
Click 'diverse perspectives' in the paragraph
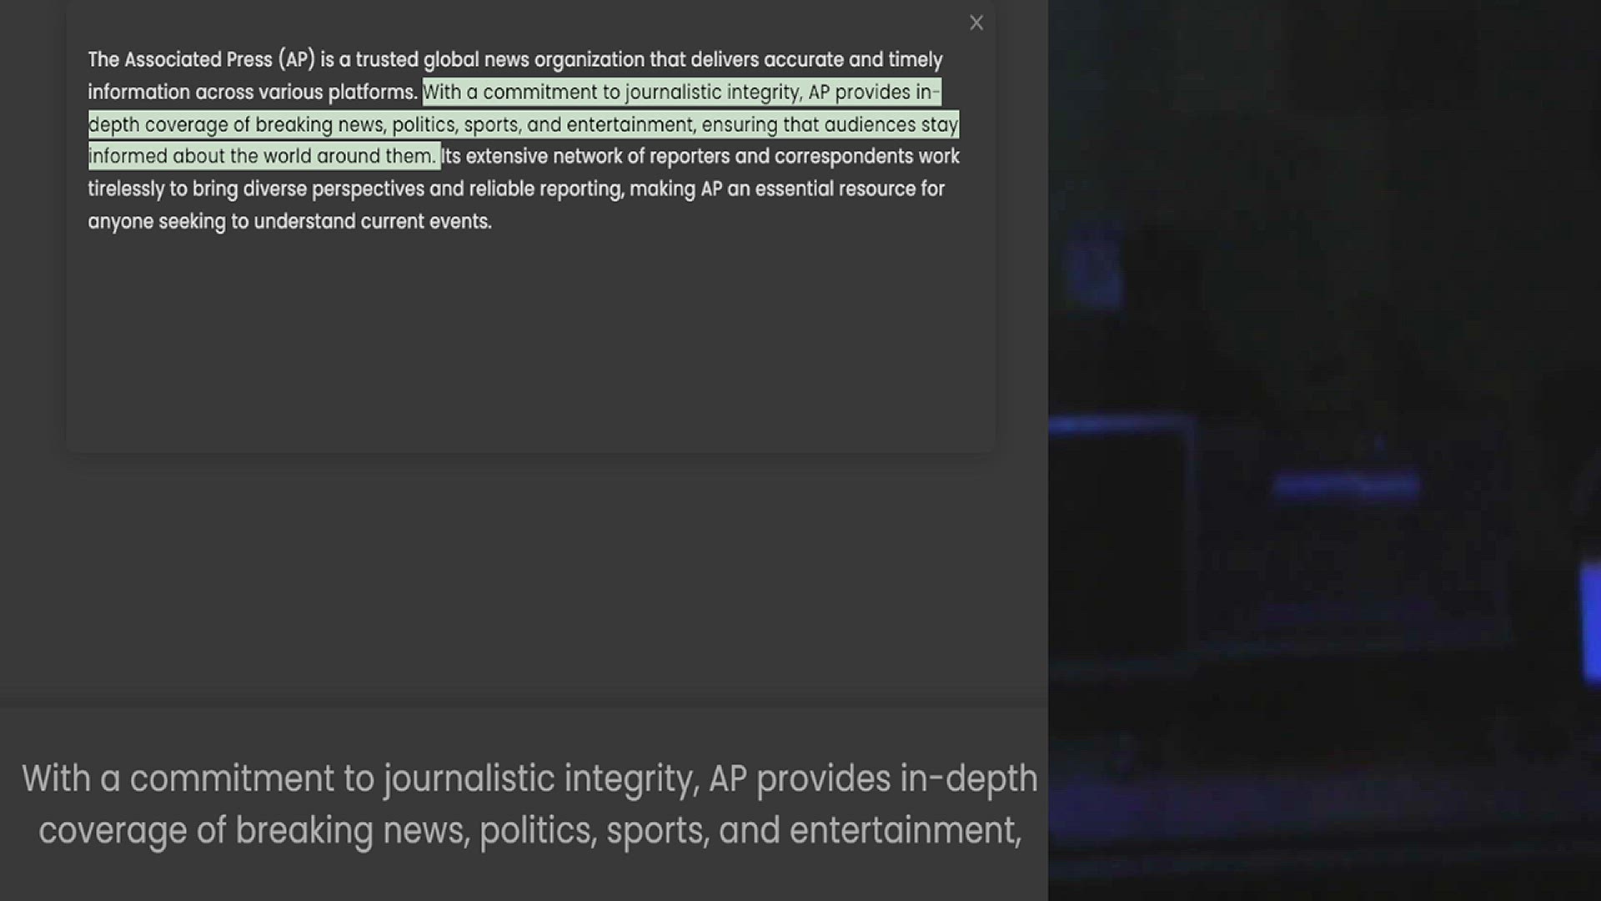(334, 189)
